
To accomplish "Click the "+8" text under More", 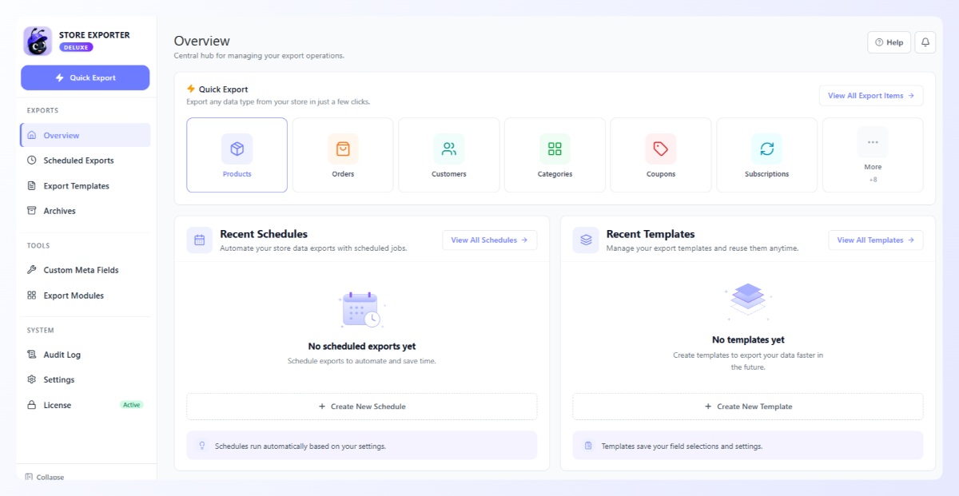I will tap(873, 180).
